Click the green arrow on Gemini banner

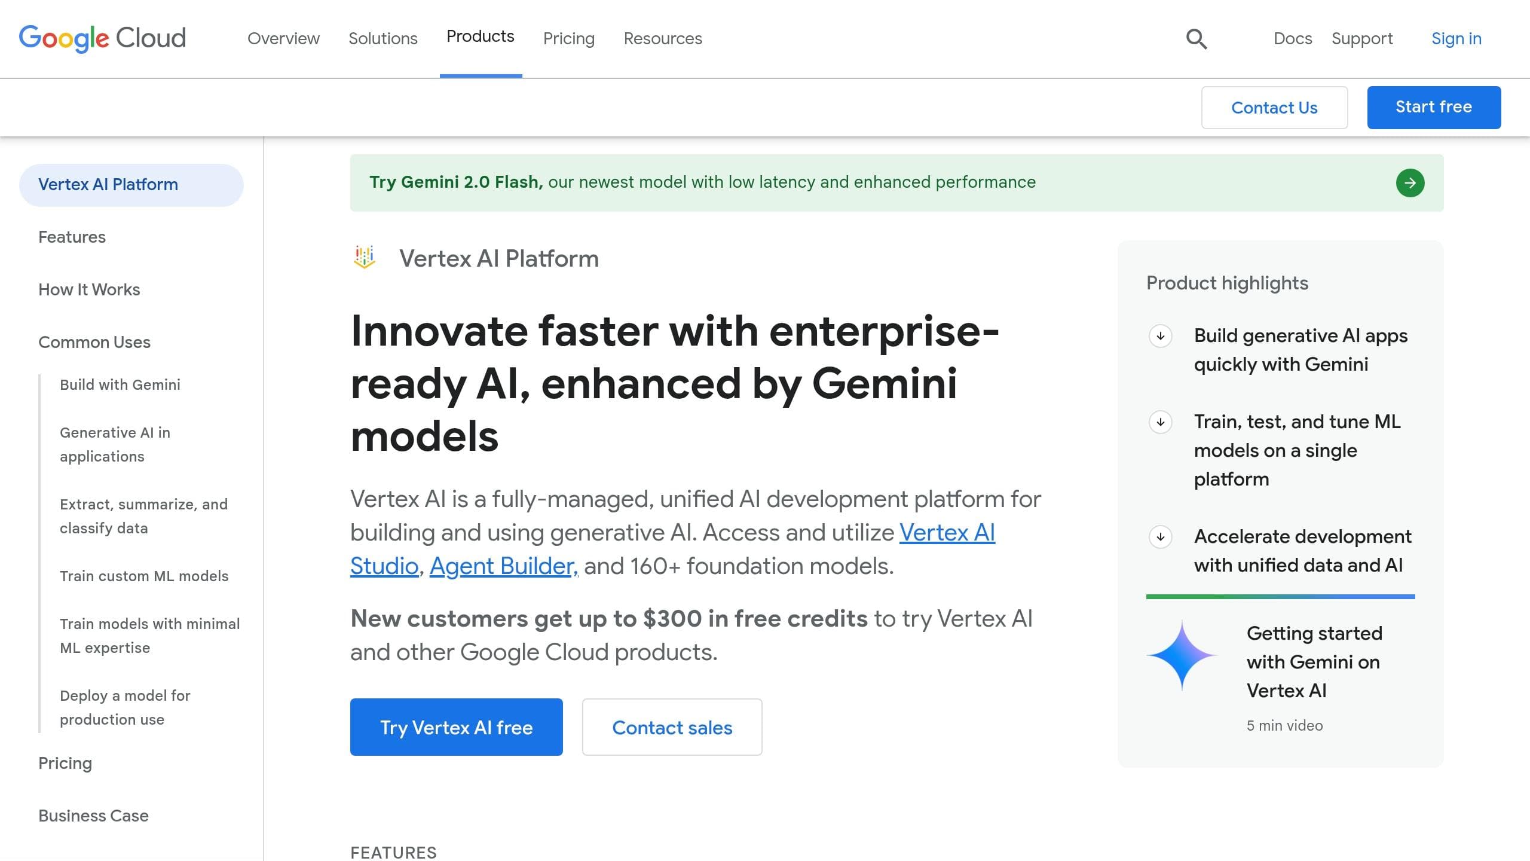[1410, 182]
